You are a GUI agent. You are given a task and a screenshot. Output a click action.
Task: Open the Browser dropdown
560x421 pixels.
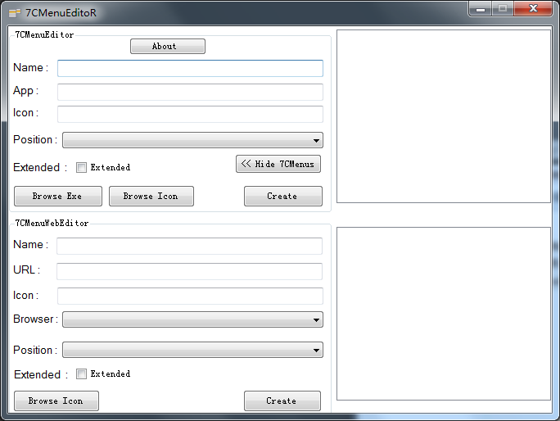click(x=192, y=319)
